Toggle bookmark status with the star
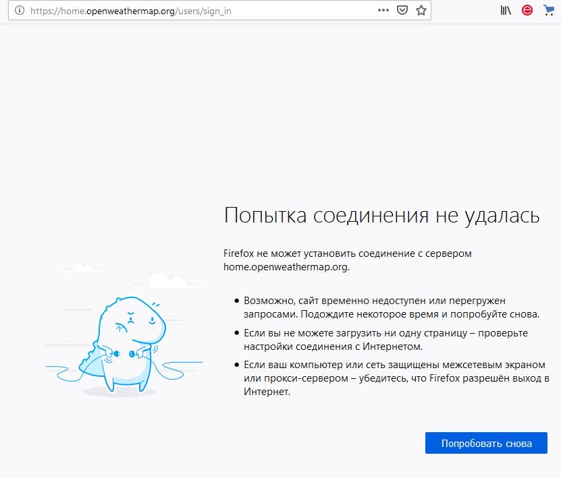Viewport: 561px width, 478px height. (419, 10)
